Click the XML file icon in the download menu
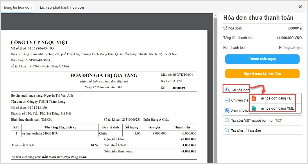This screenshot has width=308, height=164. (254, 108)
